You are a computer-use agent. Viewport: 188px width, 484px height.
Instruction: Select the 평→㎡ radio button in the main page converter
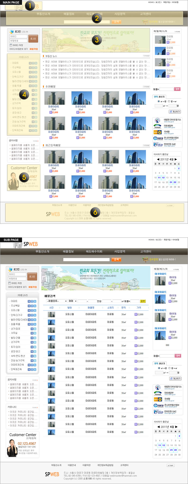coord(169,101)
